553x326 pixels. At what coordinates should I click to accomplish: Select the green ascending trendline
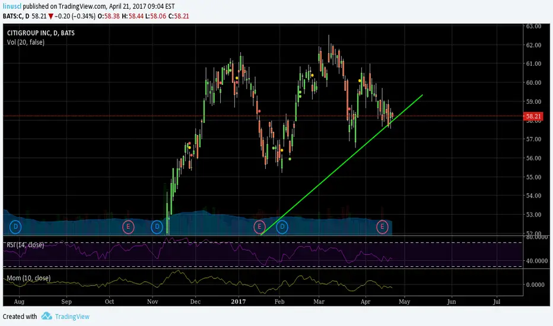click(x=341, y=165)
